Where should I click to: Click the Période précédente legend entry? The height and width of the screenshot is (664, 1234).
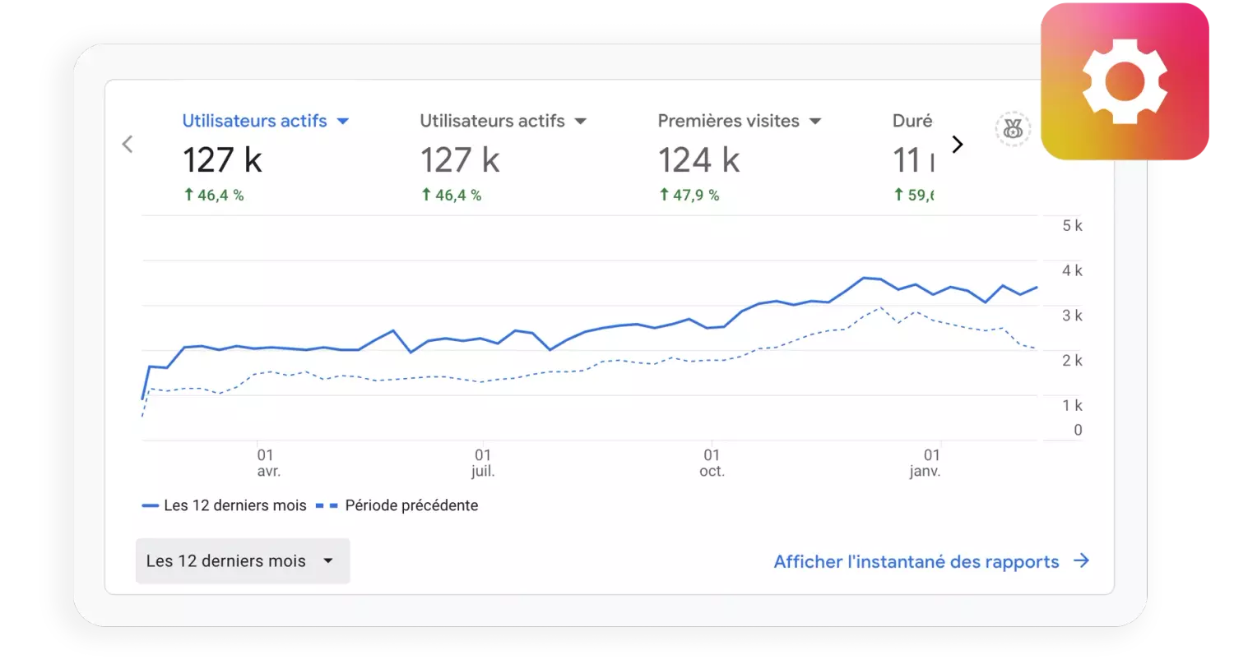click(x=398, y=505)
